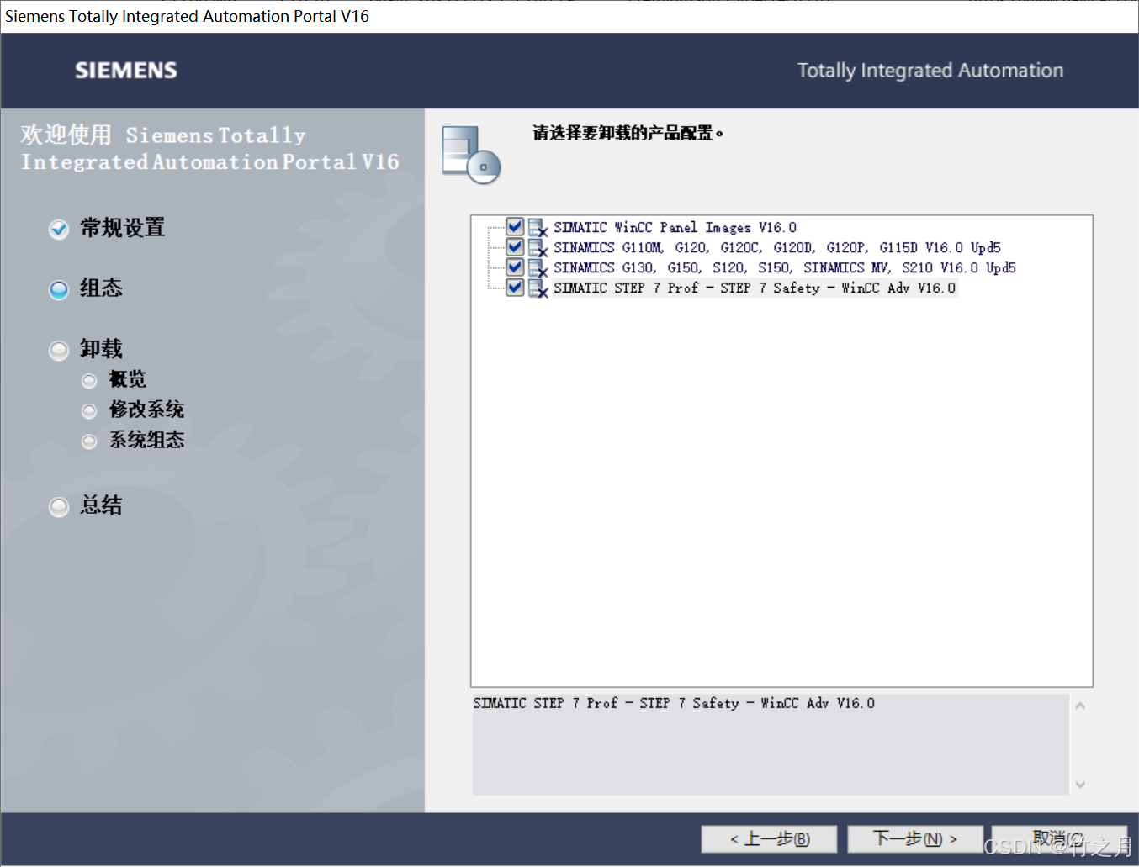Select 系统组态 sub-step

[x=133, y=440]
